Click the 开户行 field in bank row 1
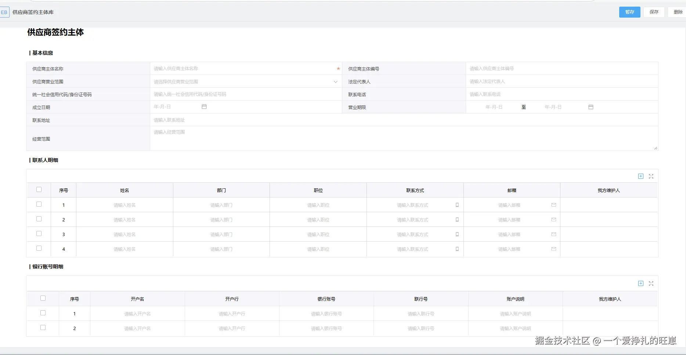 [232, 314]
